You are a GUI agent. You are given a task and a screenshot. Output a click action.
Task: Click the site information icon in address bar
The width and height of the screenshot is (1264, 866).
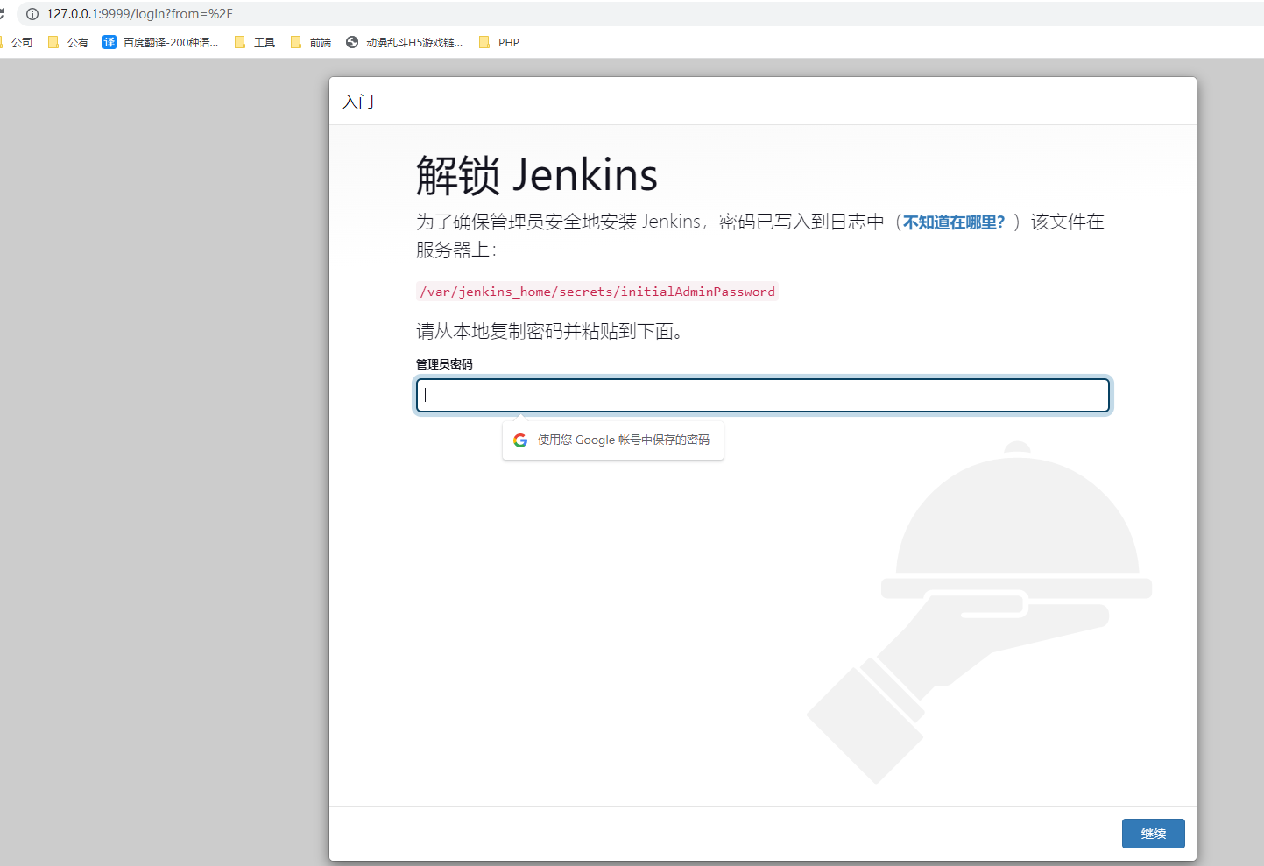click(32, 14)
